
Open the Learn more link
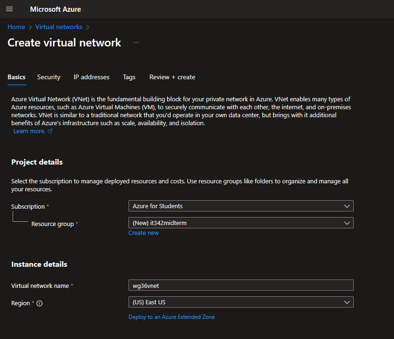(29, 131)
